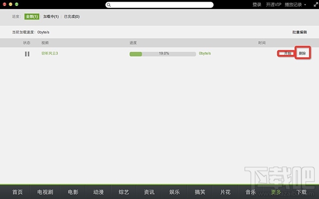
Task: Open the 片花 trailers tab
Action: (225, 192)
